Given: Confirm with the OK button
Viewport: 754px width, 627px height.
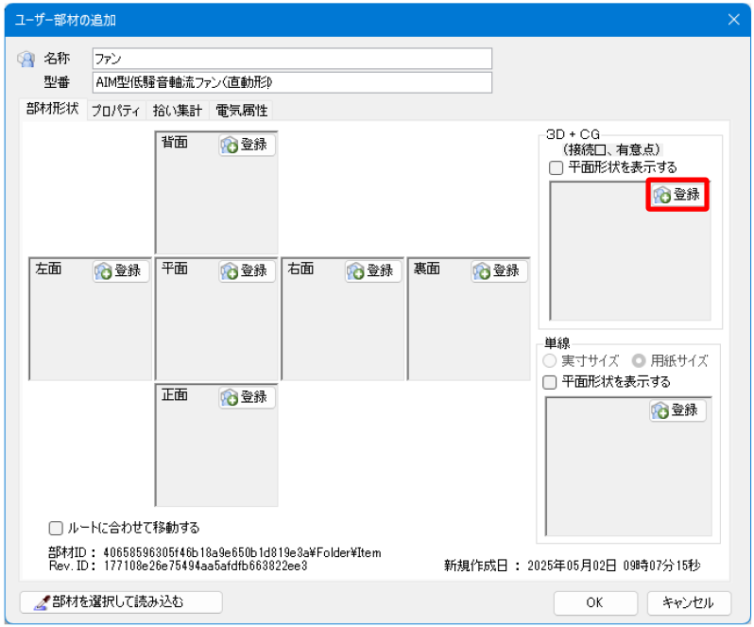Looking at the screenshot, I should pos(595,602).
